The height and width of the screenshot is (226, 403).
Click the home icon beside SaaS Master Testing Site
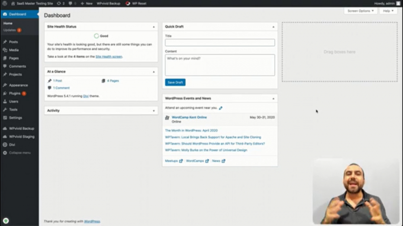click(x=13, y=3)
